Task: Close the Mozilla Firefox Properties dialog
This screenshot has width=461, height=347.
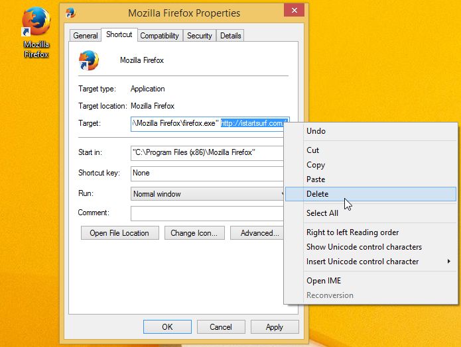Action: click(294, 11)
